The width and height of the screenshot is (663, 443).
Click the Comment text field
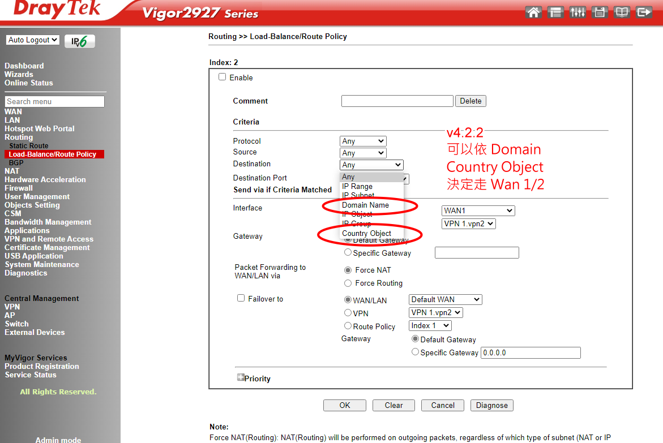click(397, 101)
